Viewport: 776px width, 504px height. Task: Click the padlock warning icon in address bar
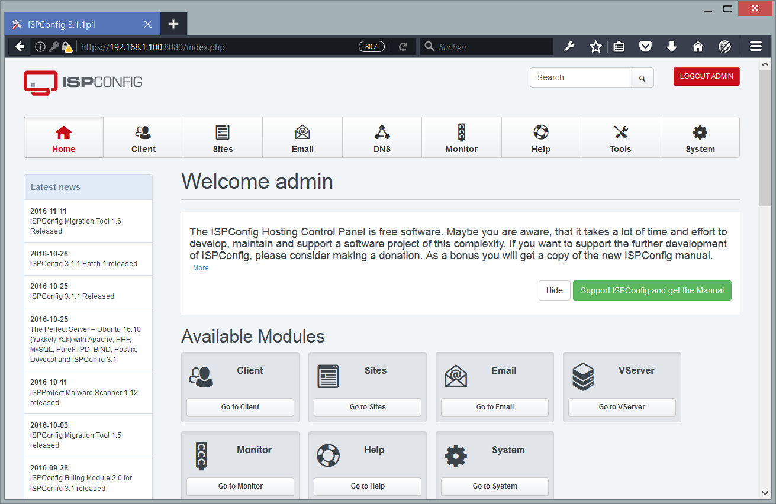(67, 47)
